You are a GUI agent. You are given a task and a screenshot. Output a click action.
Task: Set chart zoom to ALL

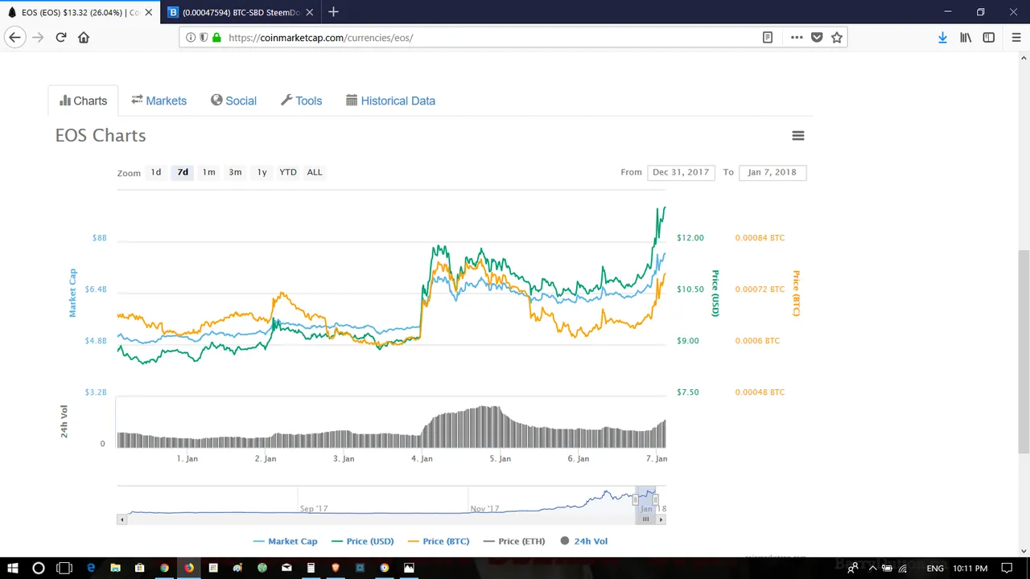tap(315, 172)
